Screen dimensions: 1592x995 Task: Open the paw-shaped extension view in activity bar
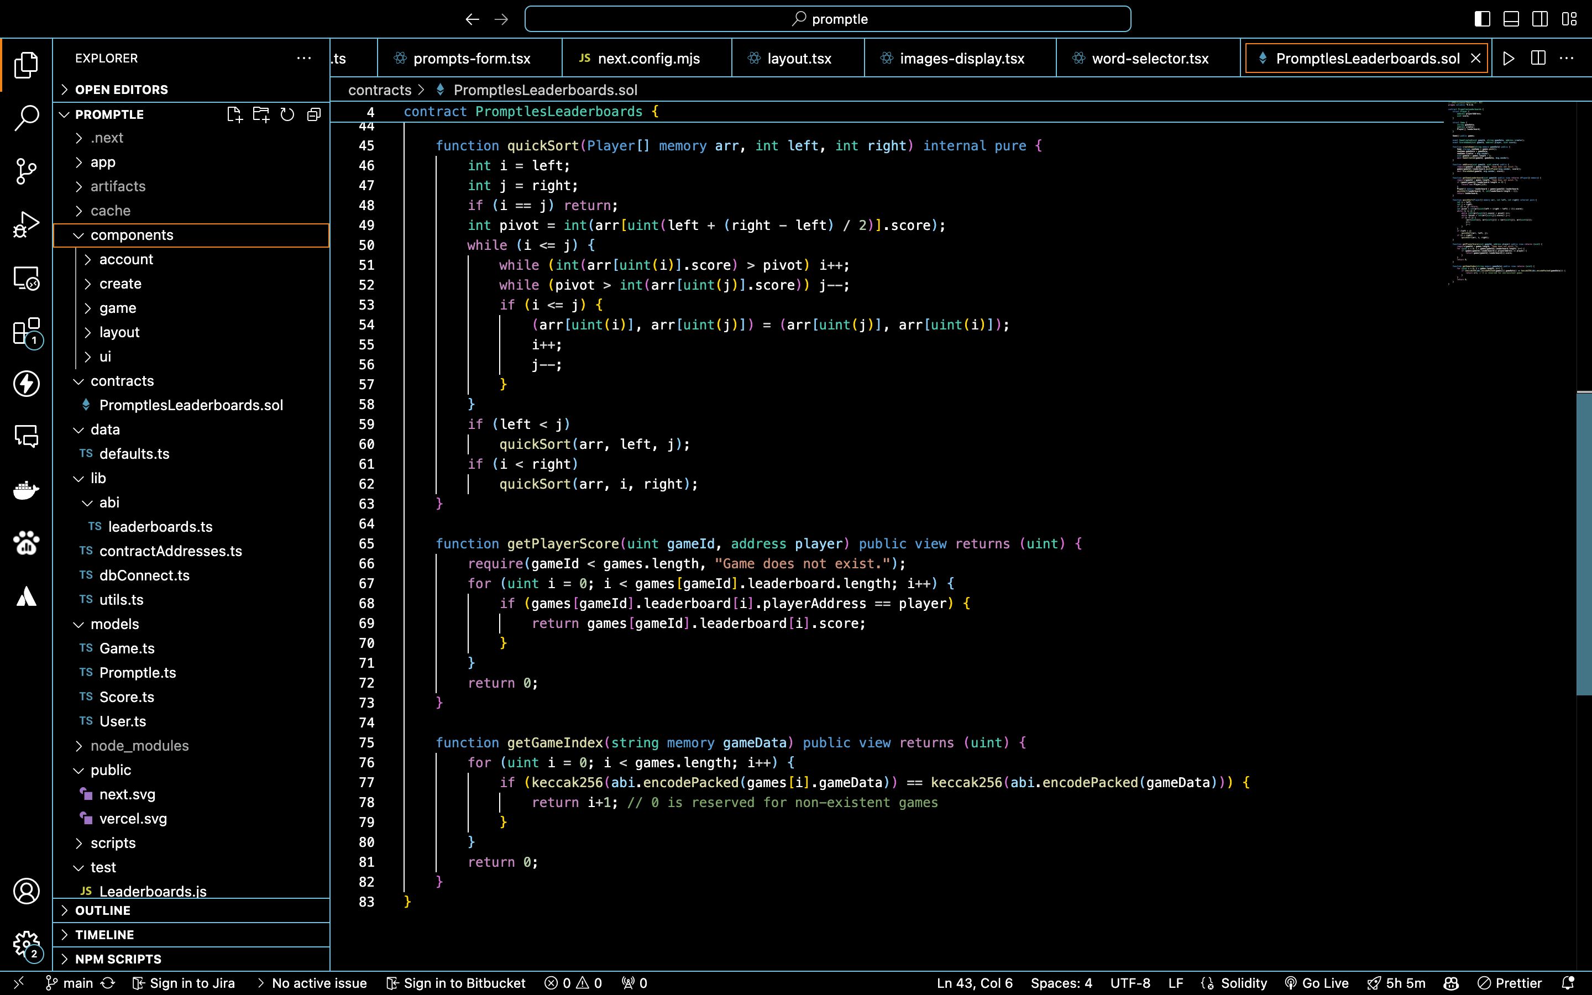pos(27,543)
